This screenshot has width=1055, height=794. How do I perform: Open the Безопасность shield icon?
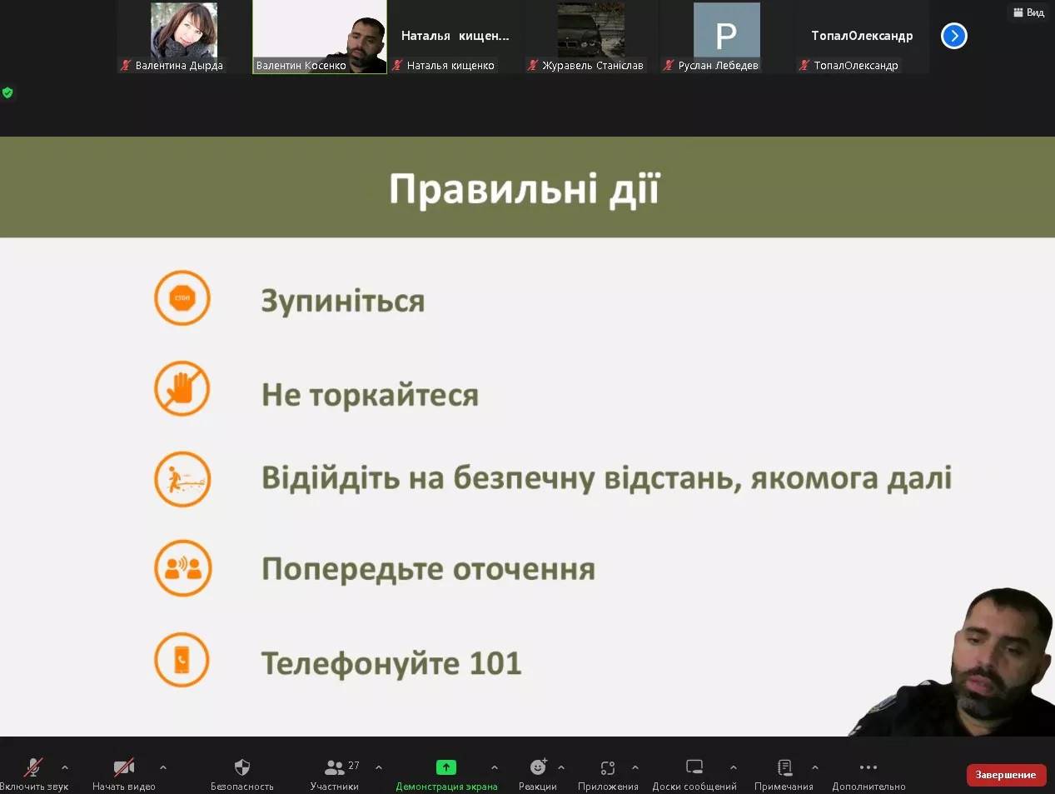click(241, 767)
